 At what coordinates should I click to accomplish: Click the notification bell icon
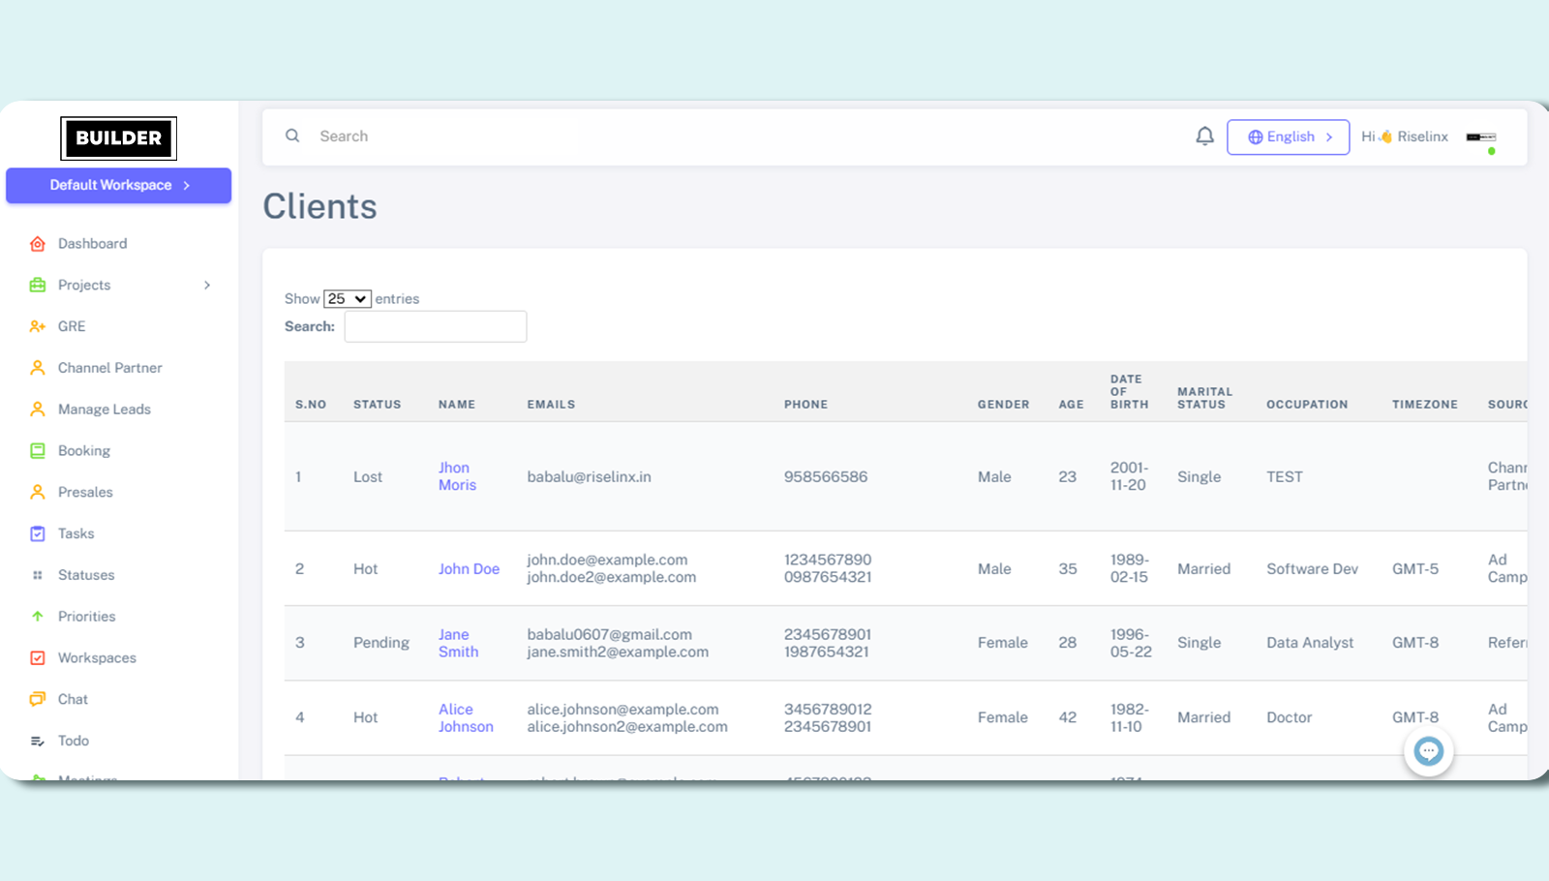[x=1204, y=137]
